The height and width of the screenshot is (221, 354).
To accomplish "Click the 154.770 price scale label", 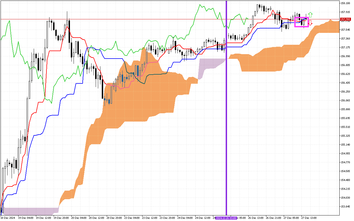I will 345,162.
